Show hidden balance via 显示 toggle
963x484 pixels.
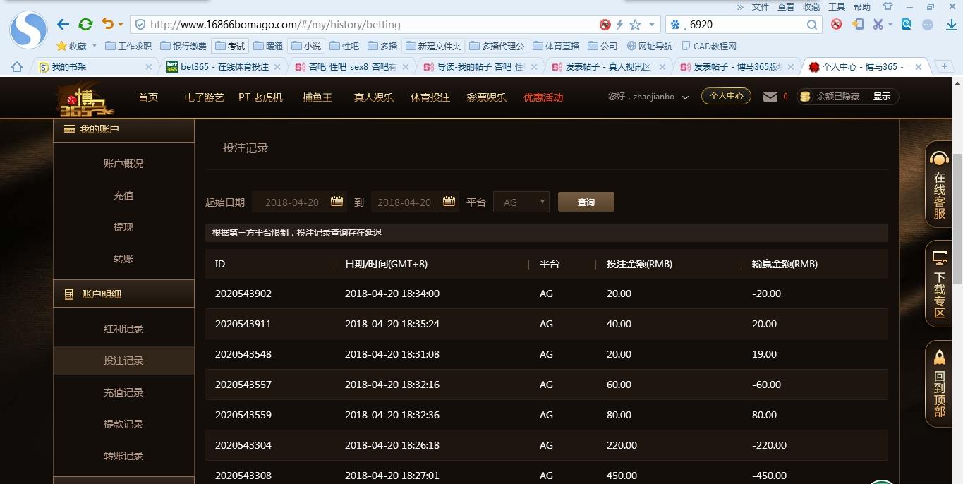pyautogui.click(x=881, y=97)
